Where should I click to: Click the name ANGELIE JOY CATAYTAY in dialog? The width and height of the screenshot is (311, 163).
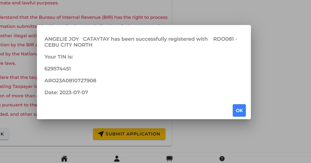click(x=78, y=39)
